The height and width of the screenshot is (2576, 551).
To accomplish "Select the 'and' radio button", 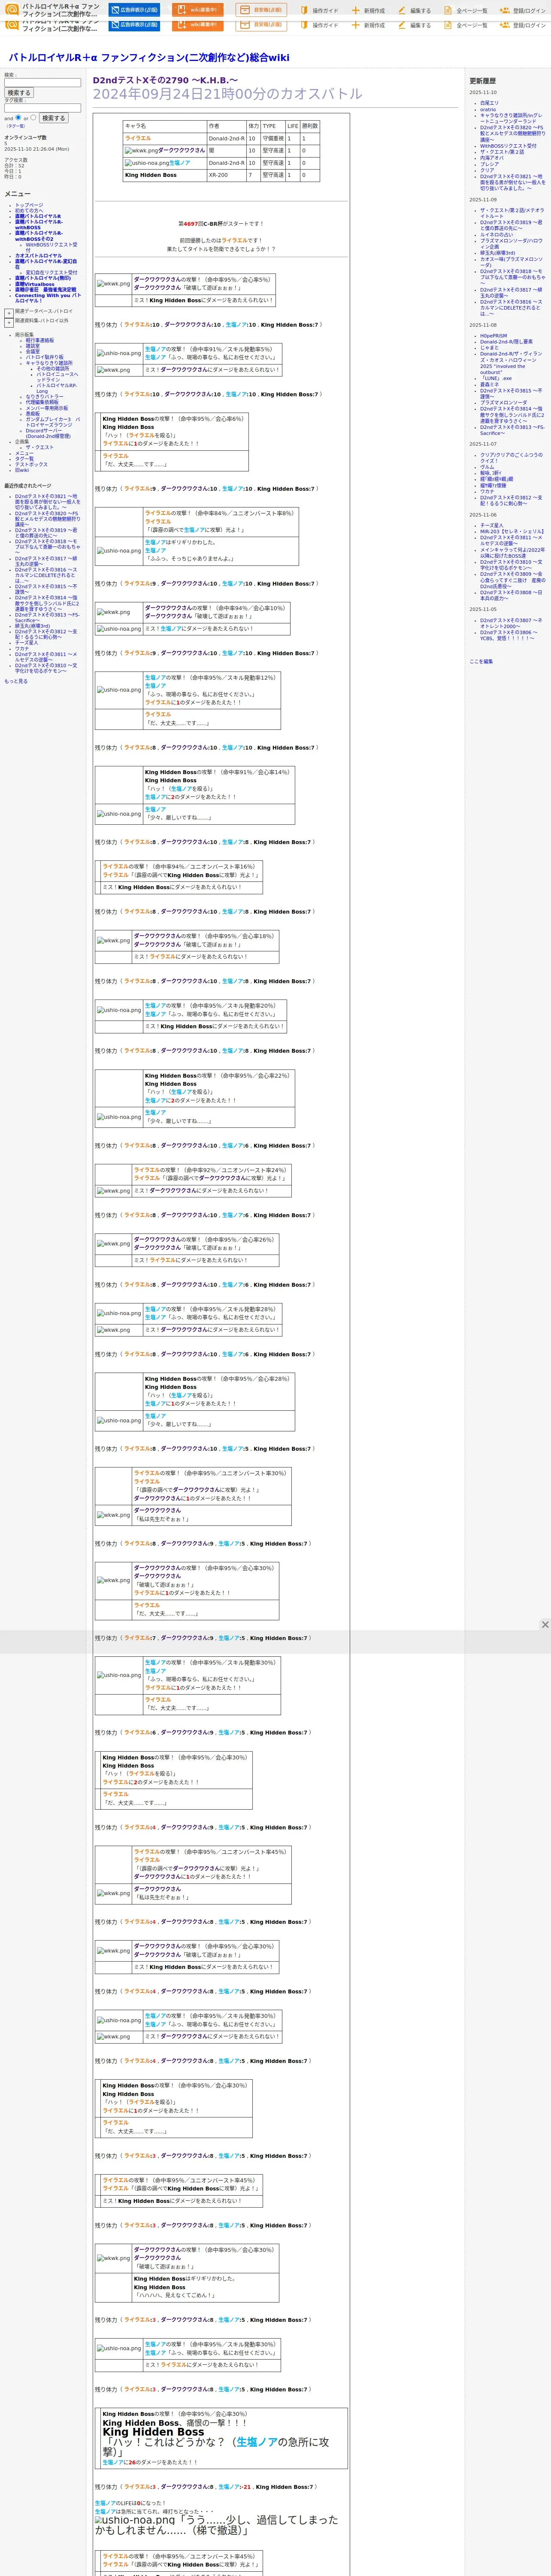I will [x=18, y=117].
